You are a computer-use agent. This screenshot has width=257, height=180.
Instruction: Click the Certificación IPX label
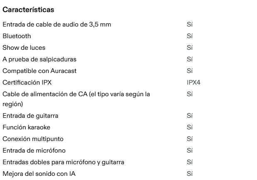tap(27, 83)
